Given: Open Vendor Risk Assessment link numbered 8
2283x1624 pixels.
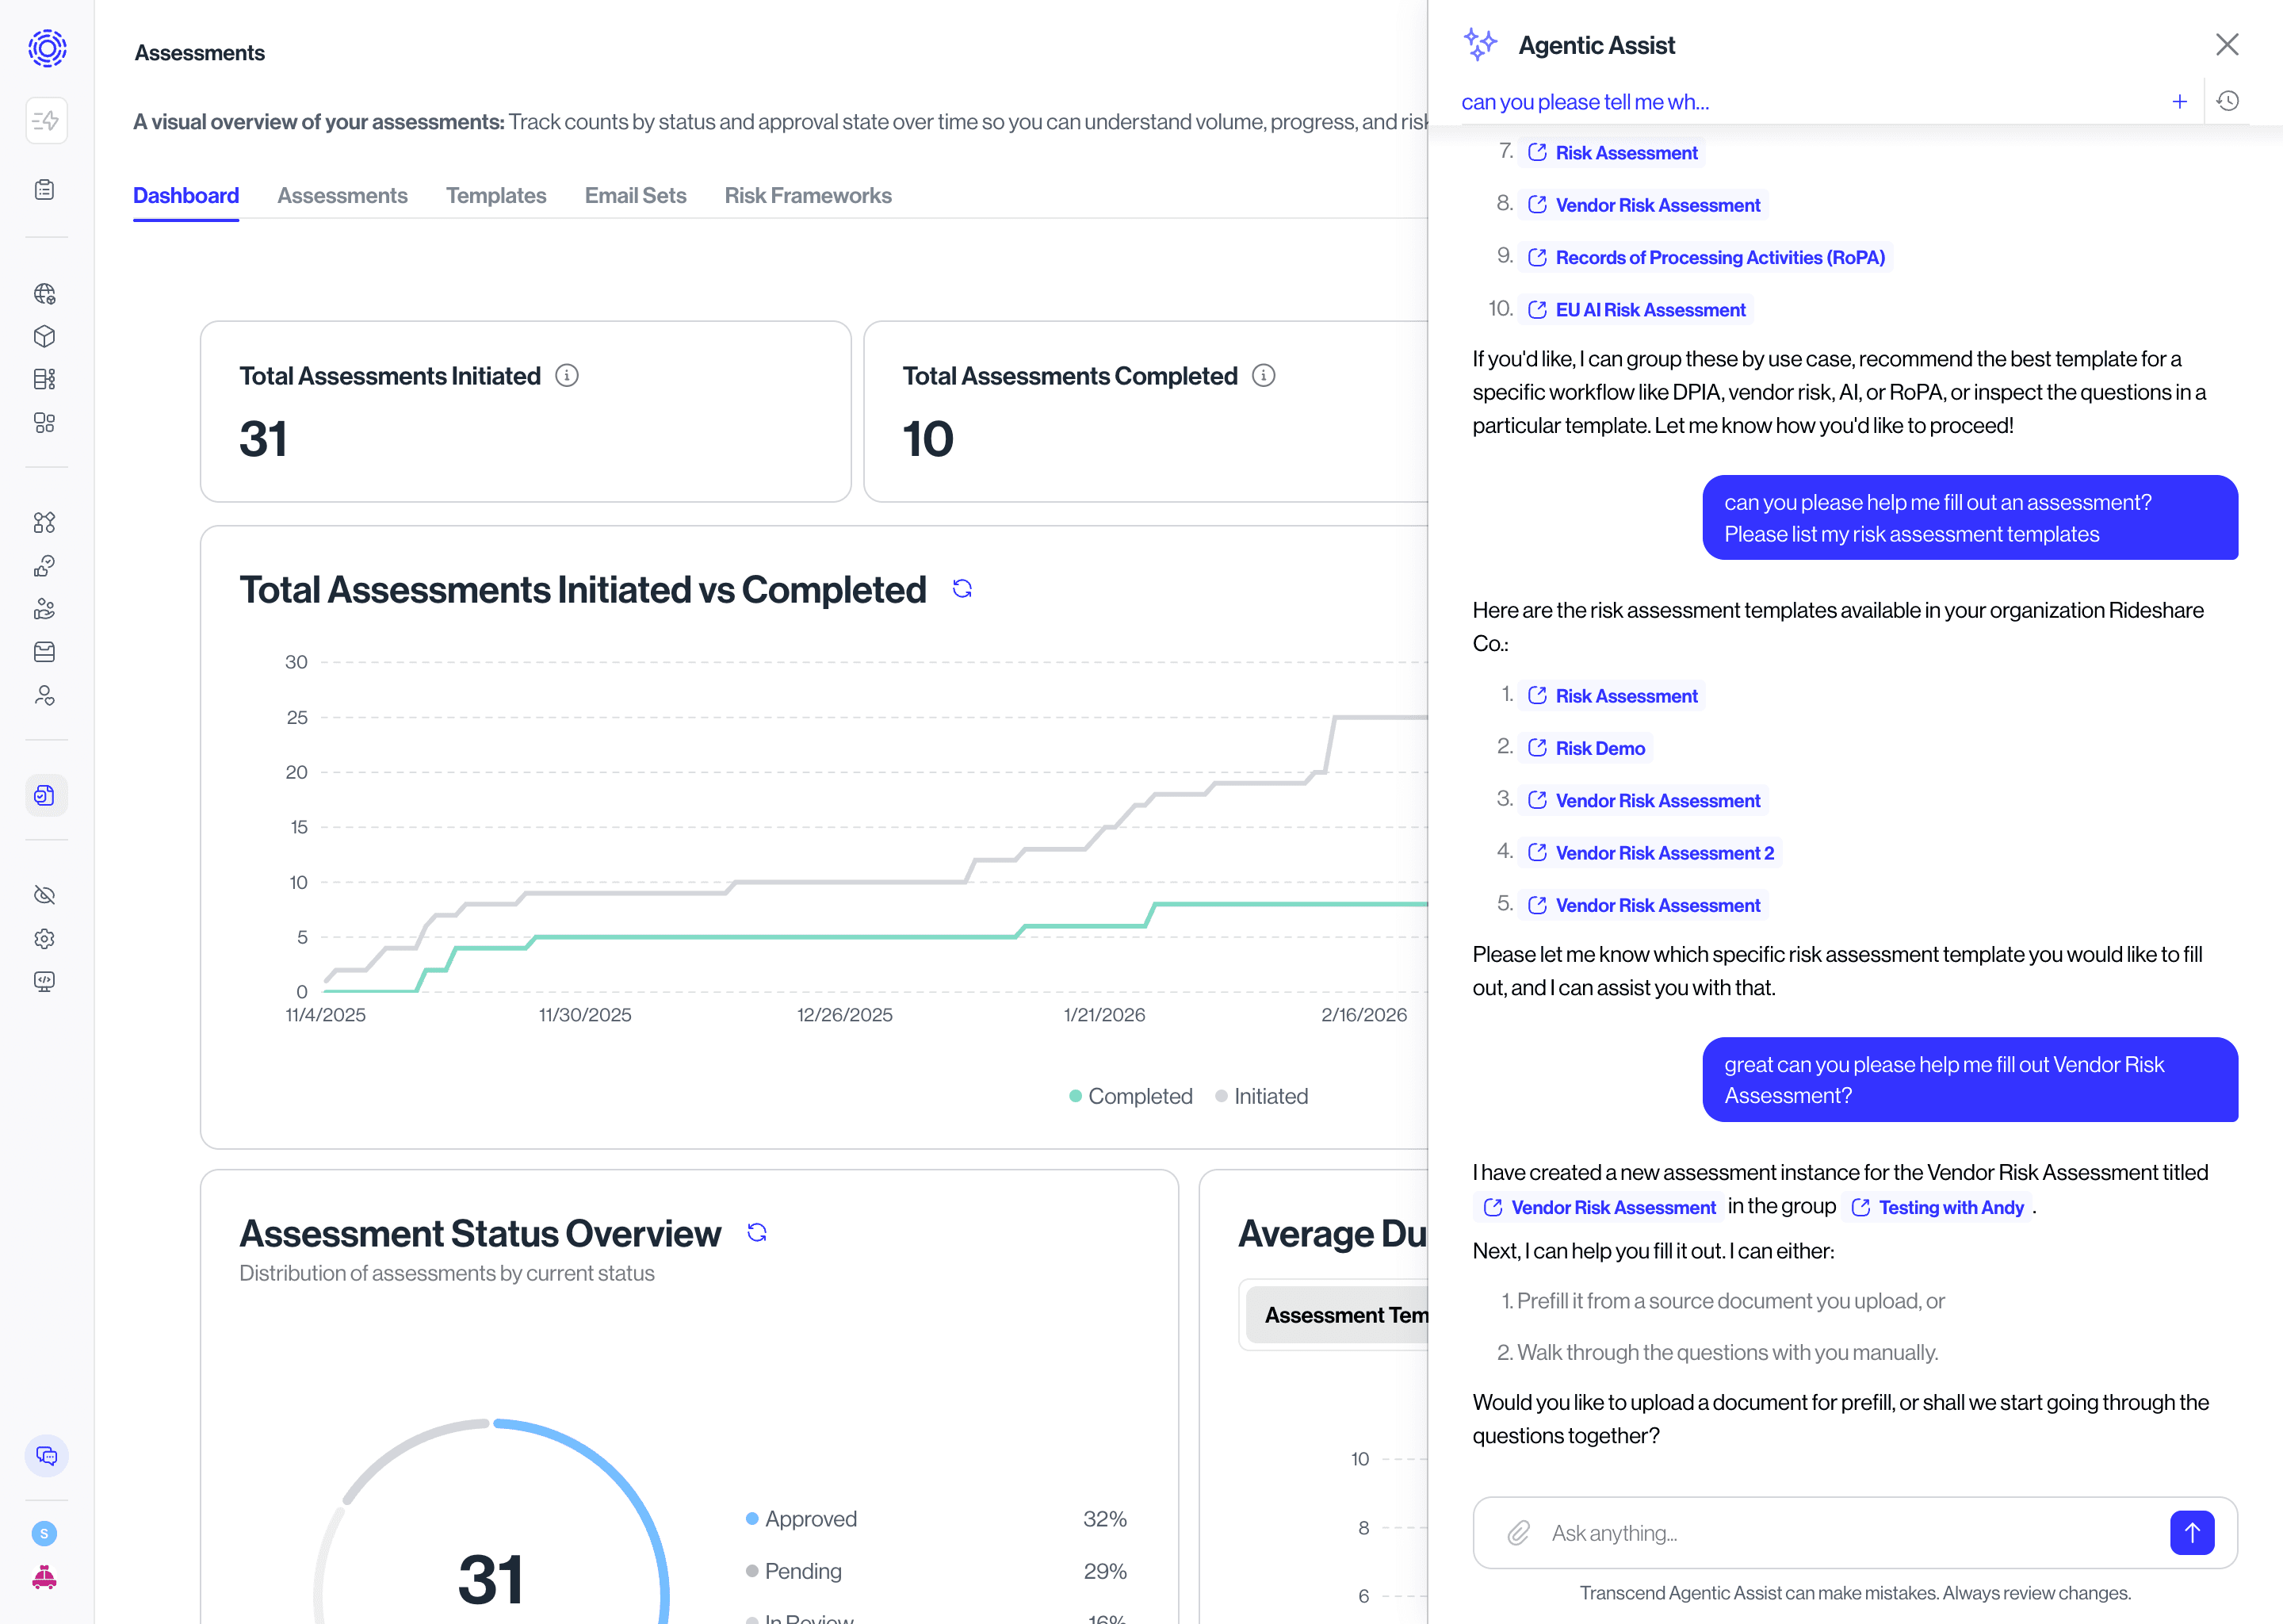Looking at the screenshot, I should [1643, 205].
